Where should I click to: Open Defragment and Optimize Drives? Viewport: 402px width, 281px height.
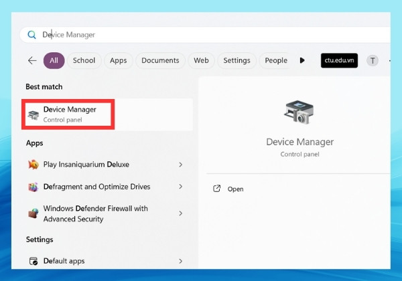coord(107,187)
